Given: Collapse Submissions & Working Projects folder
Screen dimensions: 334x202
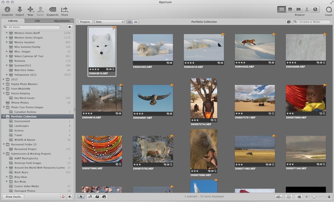Looking at the screenshot, I should pos(4,154).
